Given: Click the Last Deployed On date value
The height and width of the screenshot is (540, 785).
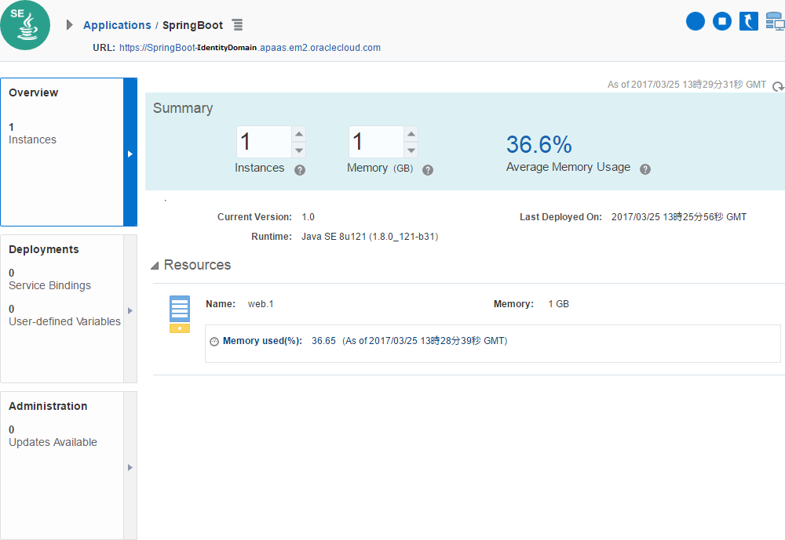Looking at the screenshot, I should click(679, 217).
